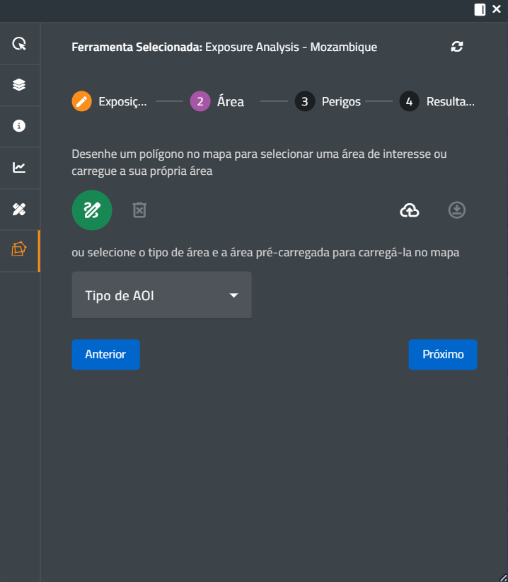Toggle the panel dock icon at top
The image size is (508, 582).
pyautogui.click(x=480, y=9)
